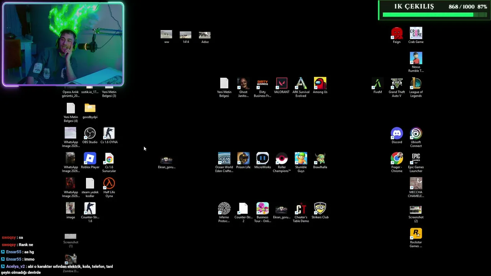The image size is (491, 276).
Task: Open the Cs 1.6 OYNA shortcut
Action: [x=109, y=136]
